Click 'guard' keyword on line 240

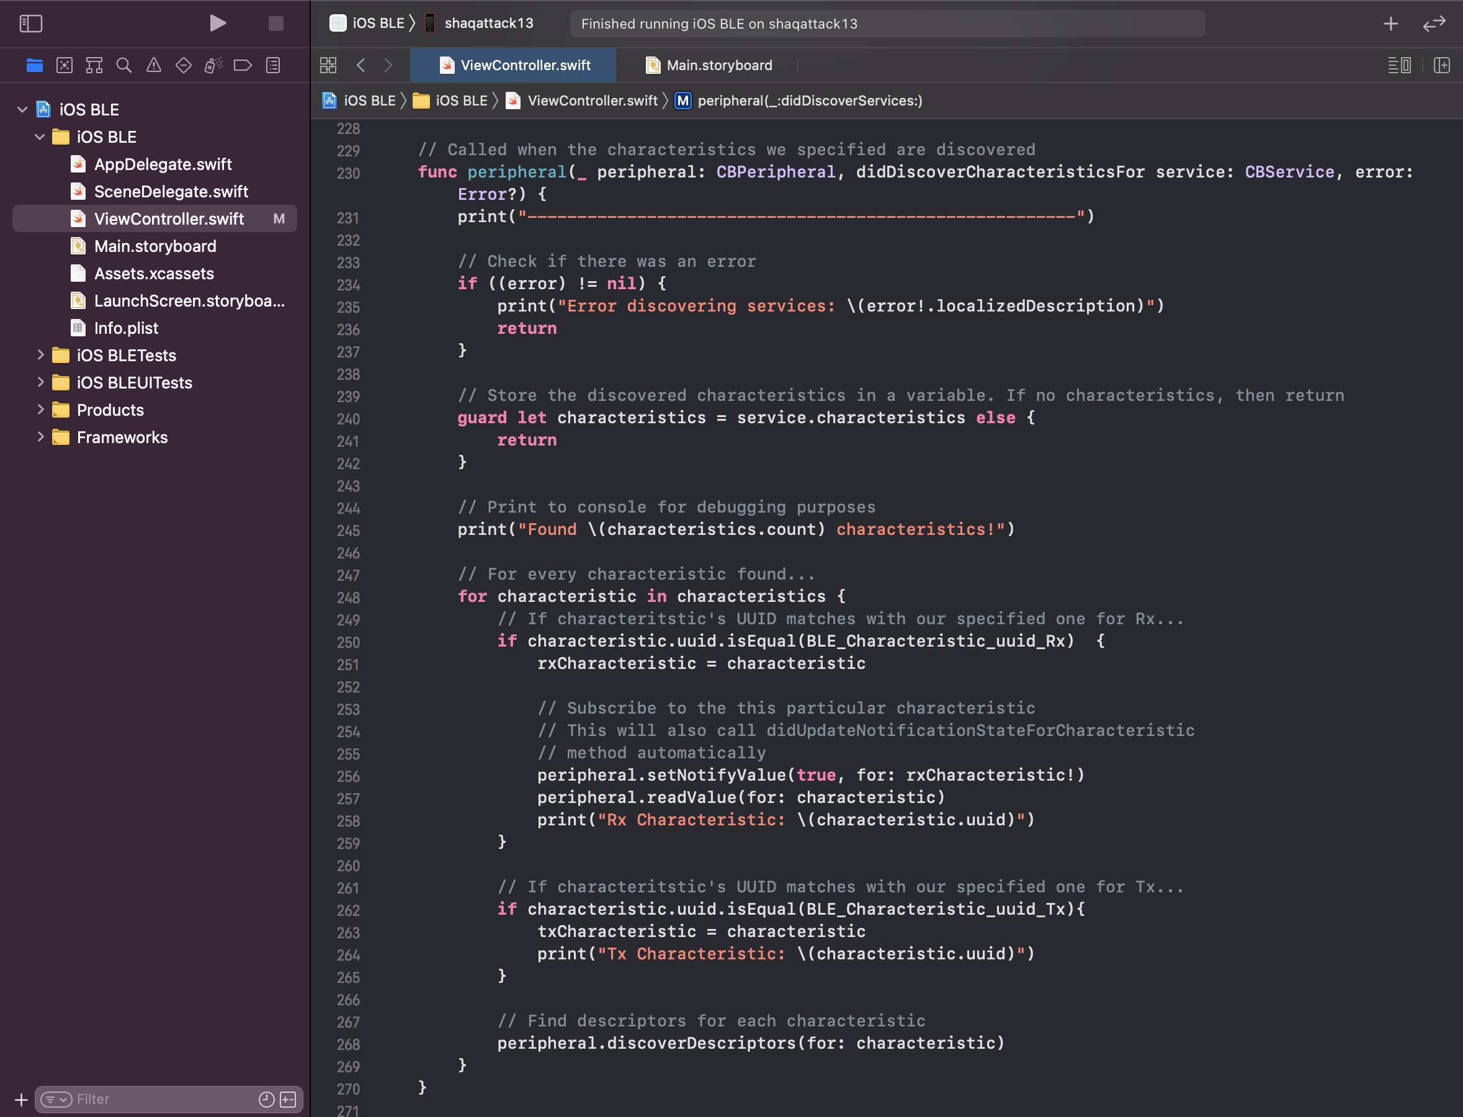[482, 418]
